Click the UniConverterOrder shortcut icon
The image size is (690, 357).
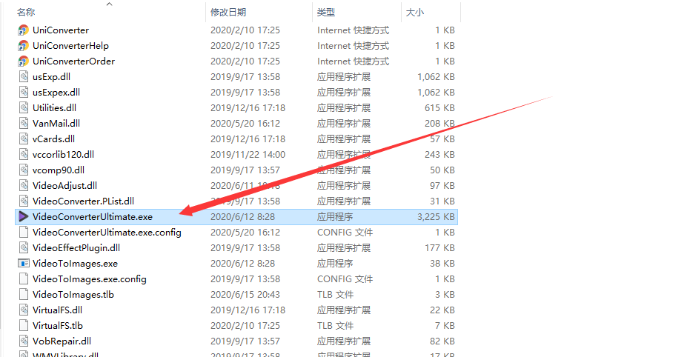point(23,61)
